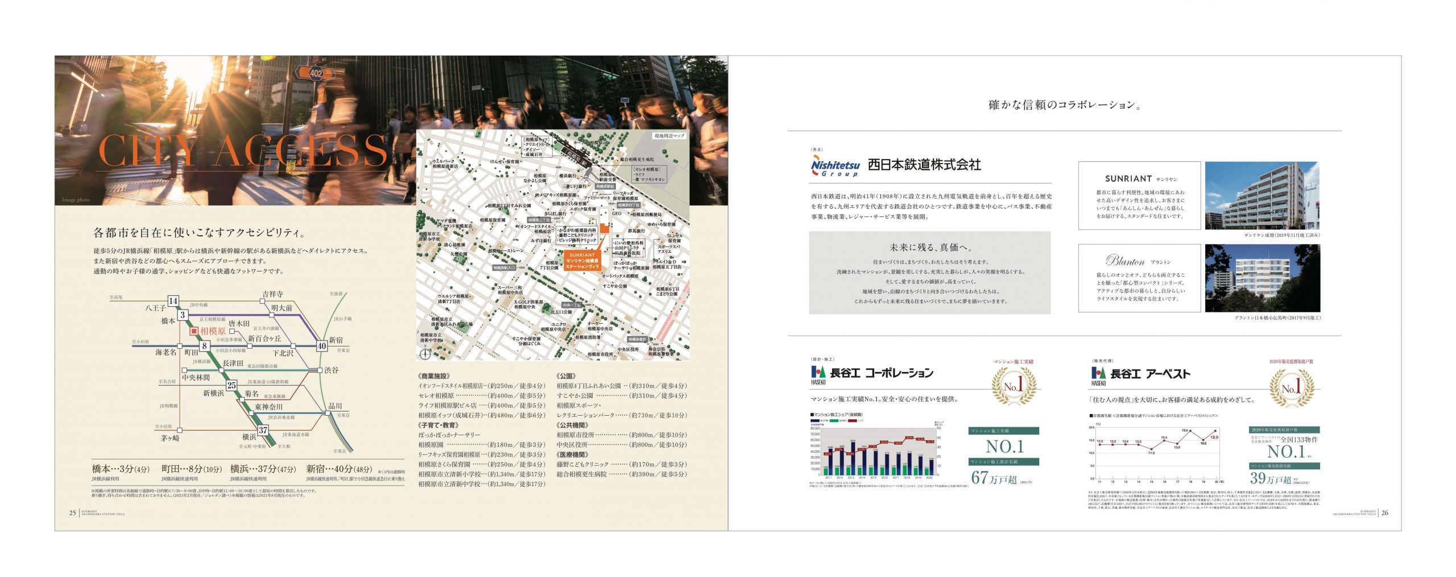Click the orange SUNRIANT site label on the map
This screenshot has height=577, width=1456.
click(x=582, y=261)
